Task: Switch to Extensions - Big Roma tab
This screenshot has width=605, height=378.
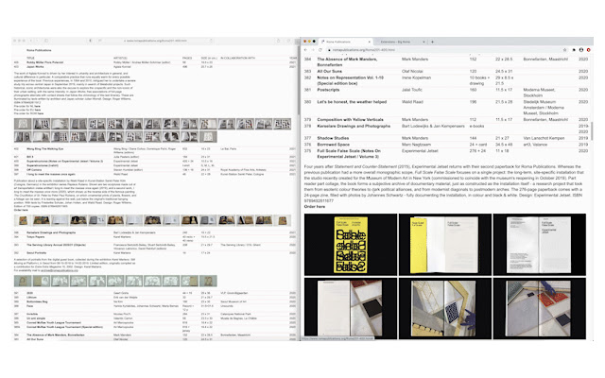Action: tap(400, 42)
